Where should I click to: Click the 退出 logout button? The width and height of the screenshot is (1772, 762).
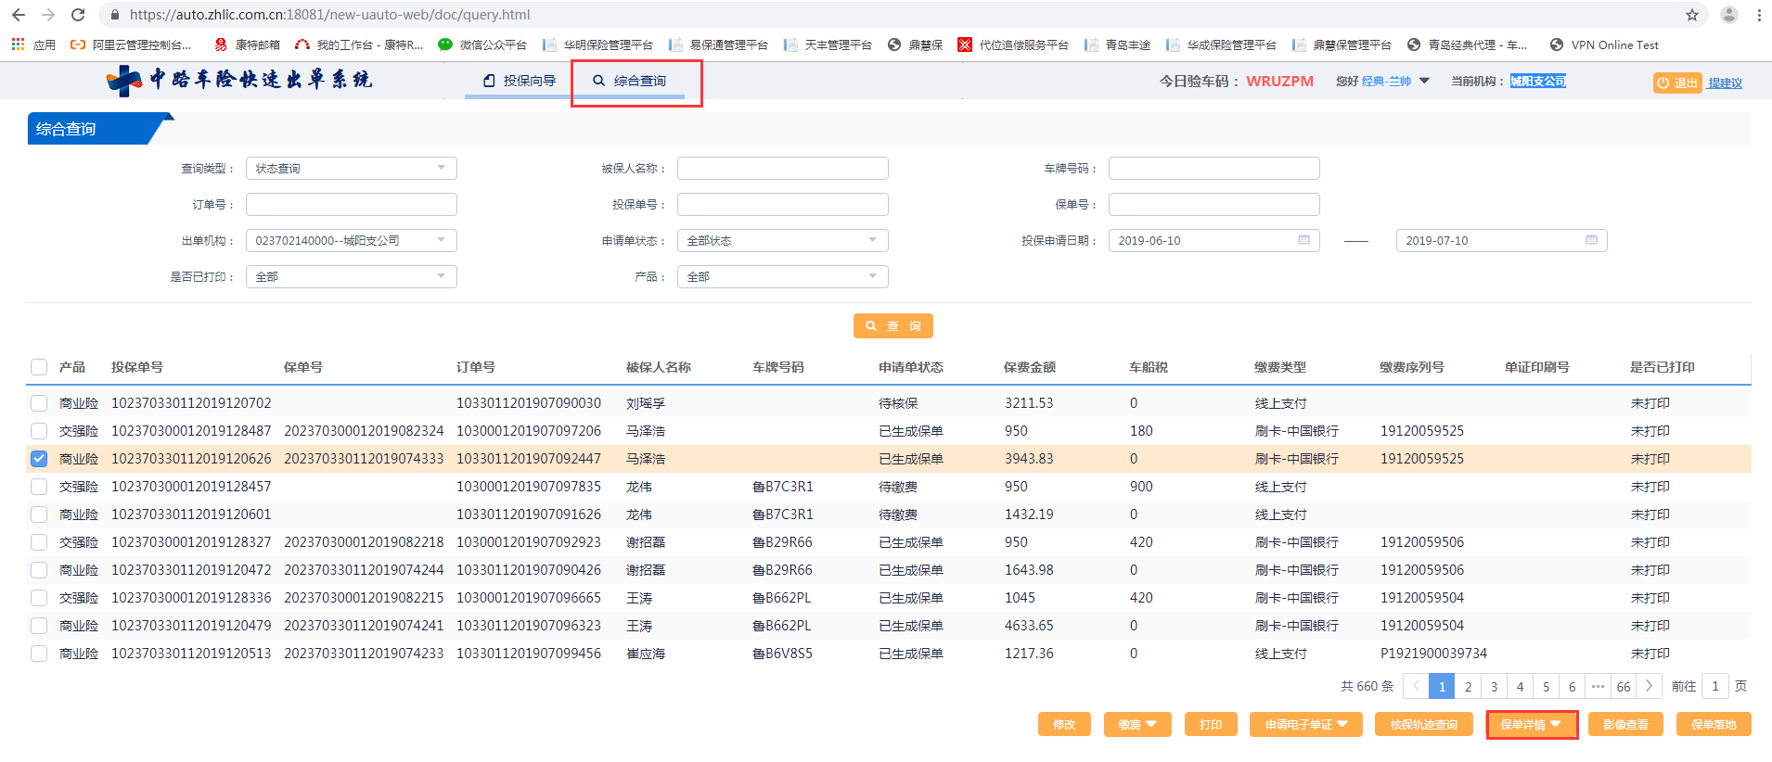[x=1677, y=83]
